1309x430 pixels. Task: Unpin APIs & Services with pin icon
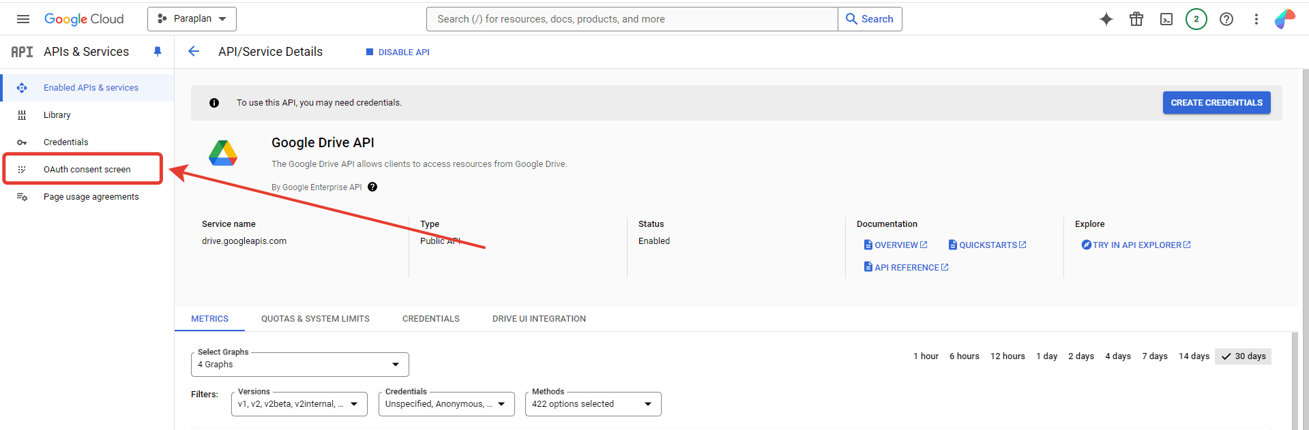(x=158, y=52)
